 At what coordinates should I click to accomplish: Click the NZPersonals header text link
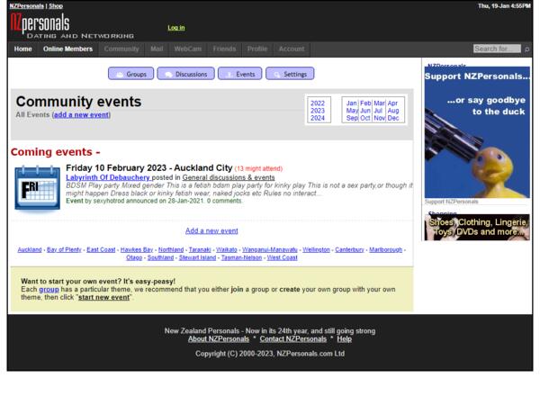click(27, 6)
